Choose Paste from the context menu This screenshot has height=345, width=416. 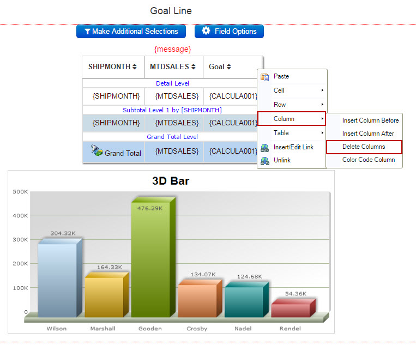tap(292, 76)
